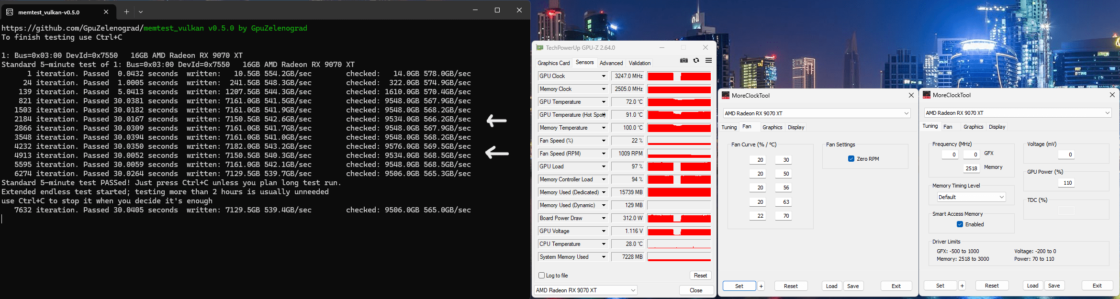Viewport: 1120px width, 299px height.
Task: Click the GPU Clock sensor graph
Action: (679, 76)
